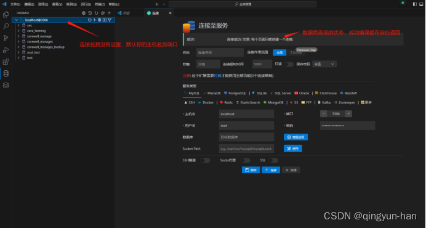426x228 pixels.
Task: Click the history icon in DATABASE panel header
Action: pyautogui.click(x=90, y=13)
